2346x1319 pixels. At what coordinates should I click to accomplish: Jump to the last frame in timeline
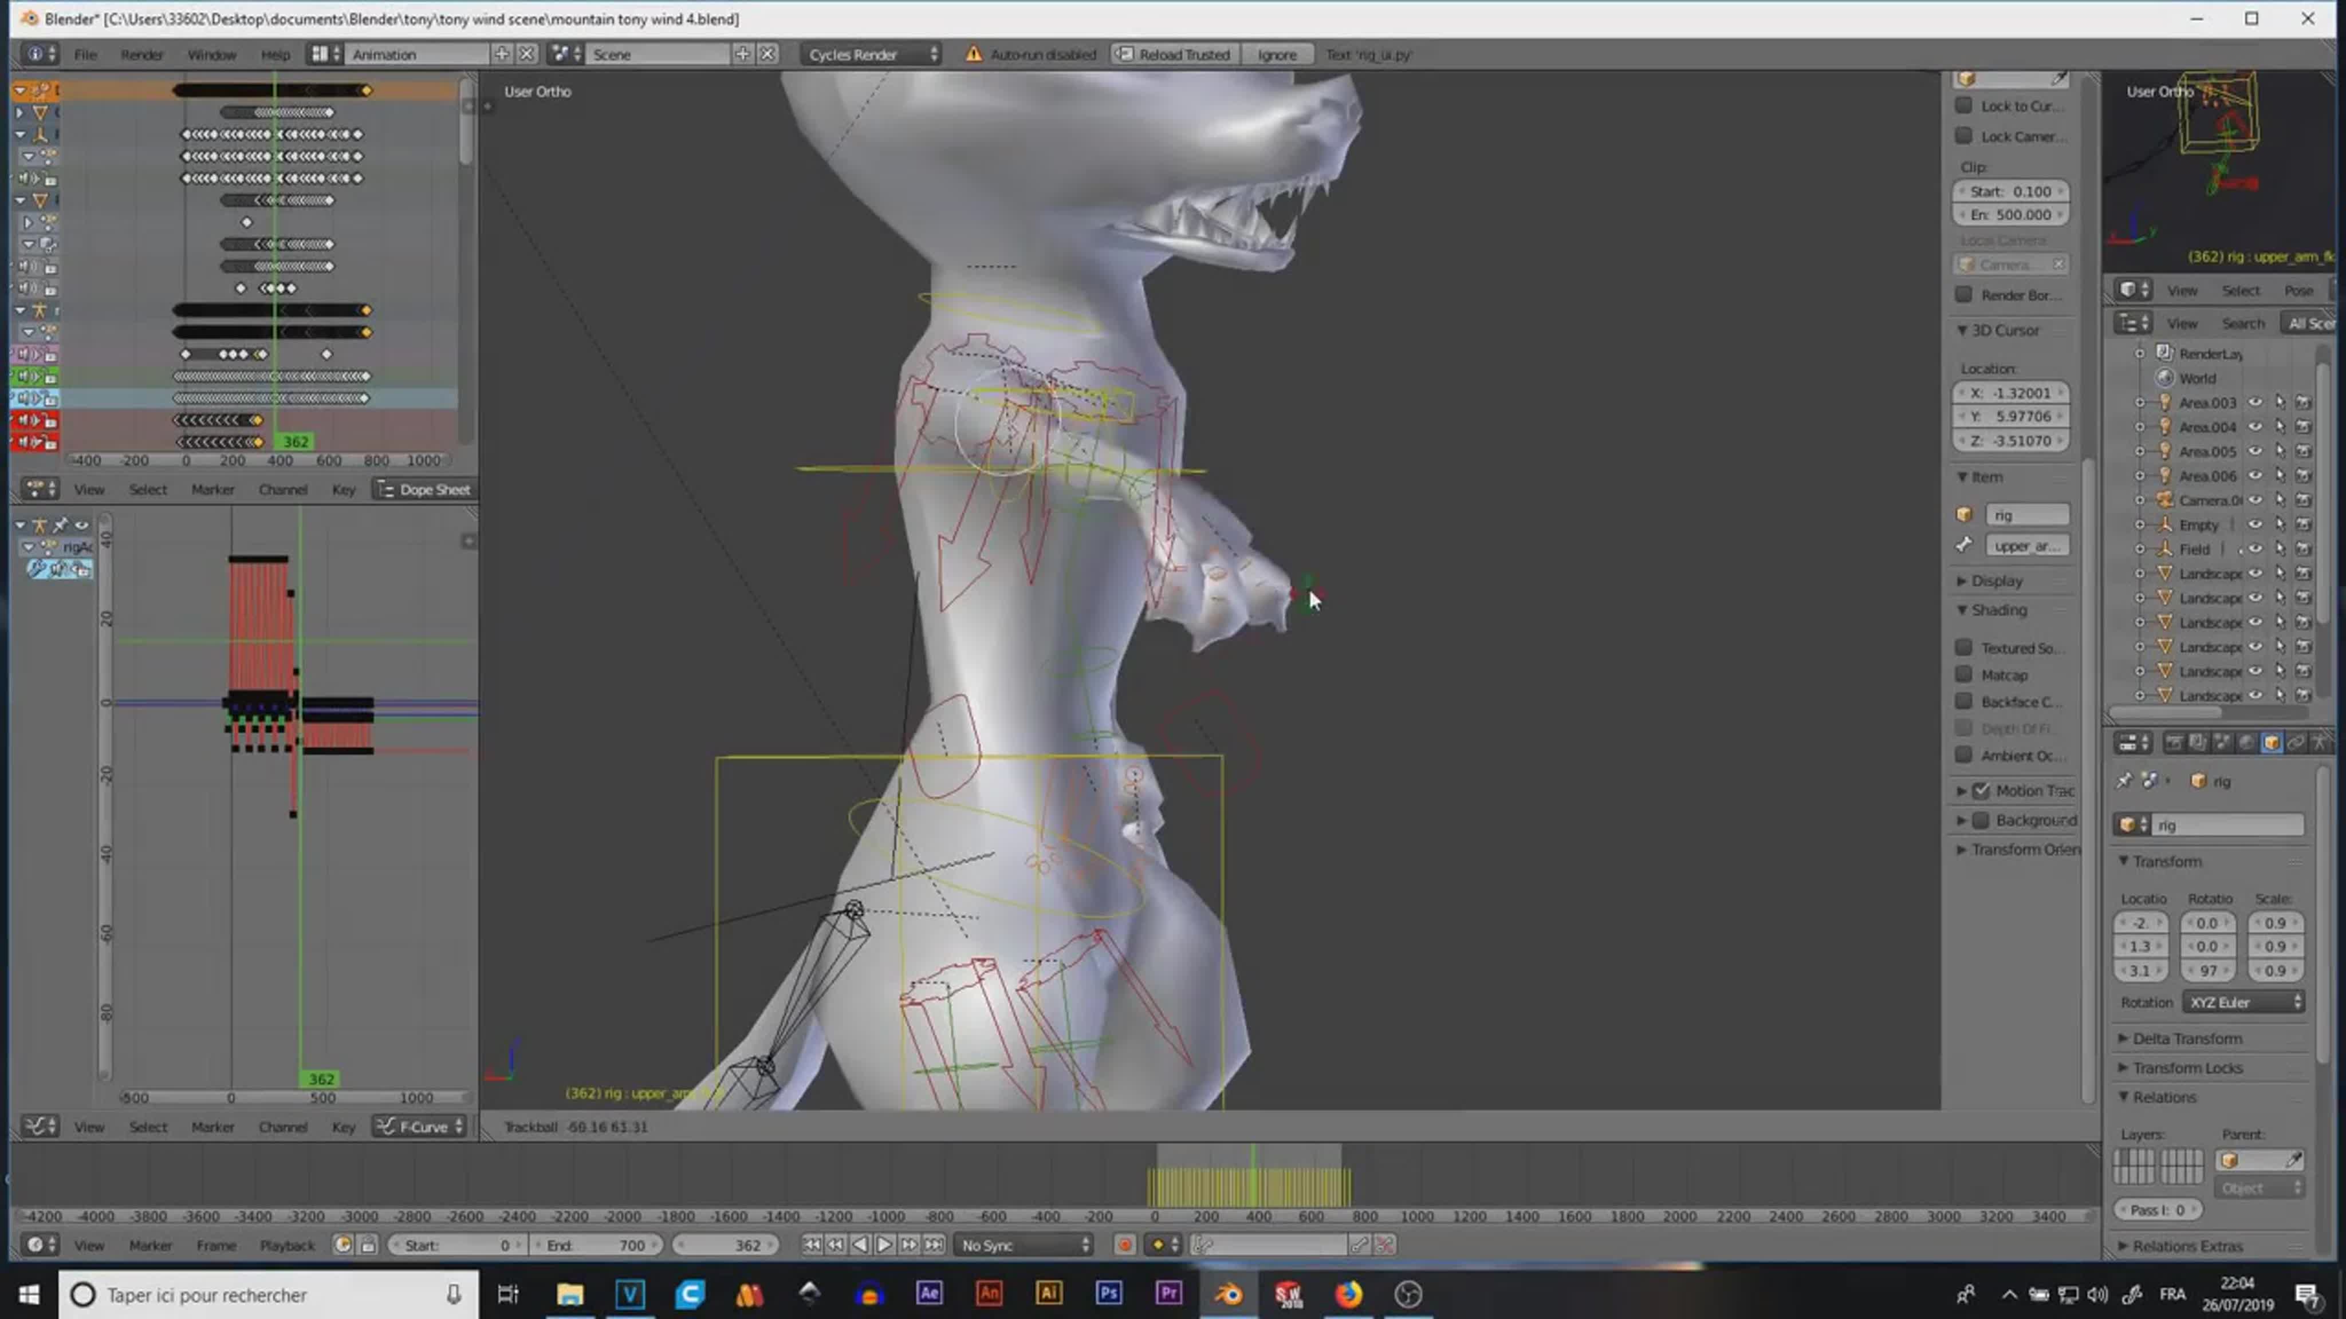click(934, 1245)
